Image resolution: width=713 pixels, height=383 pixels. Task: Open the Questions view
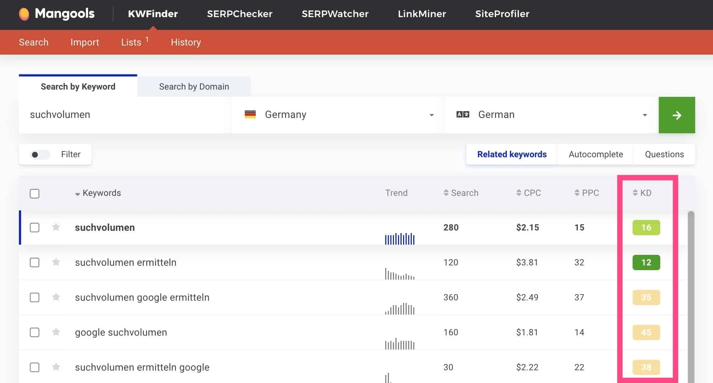(664, 154)
